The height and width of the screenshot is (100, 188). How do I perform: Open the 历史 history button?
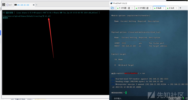coord(171,98)
